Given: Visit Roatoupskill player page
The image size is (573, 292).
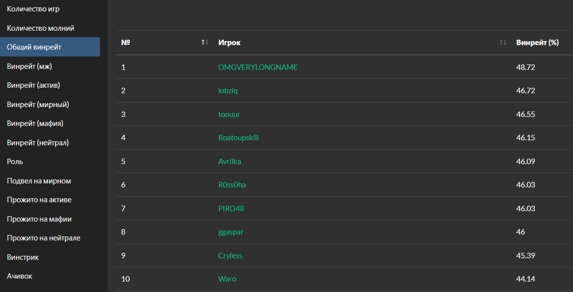Looking at the screenshot, I should [238, 138].
